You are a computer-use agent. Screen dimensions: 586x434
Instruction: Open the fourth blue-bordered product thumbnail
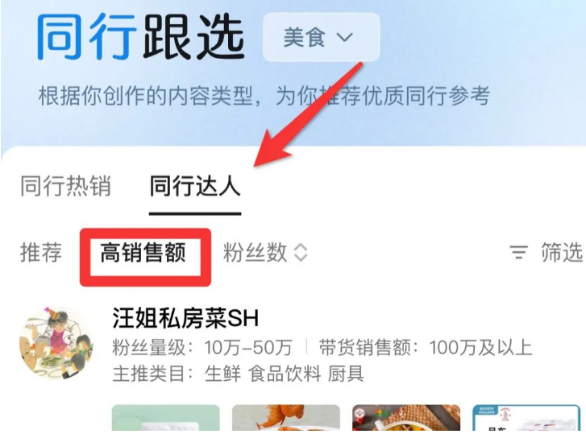tap(526, 418)
